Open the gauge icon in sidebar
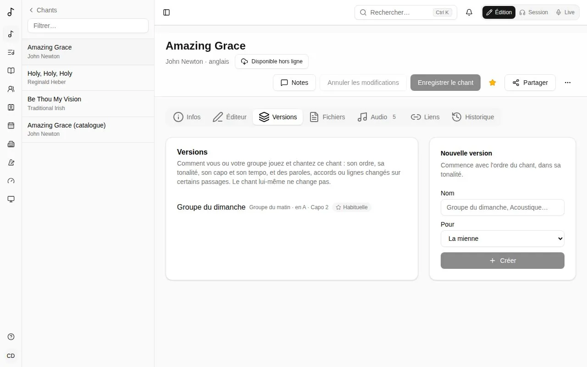This screenshot has height=367, width=587. click(x=11, y=181)
